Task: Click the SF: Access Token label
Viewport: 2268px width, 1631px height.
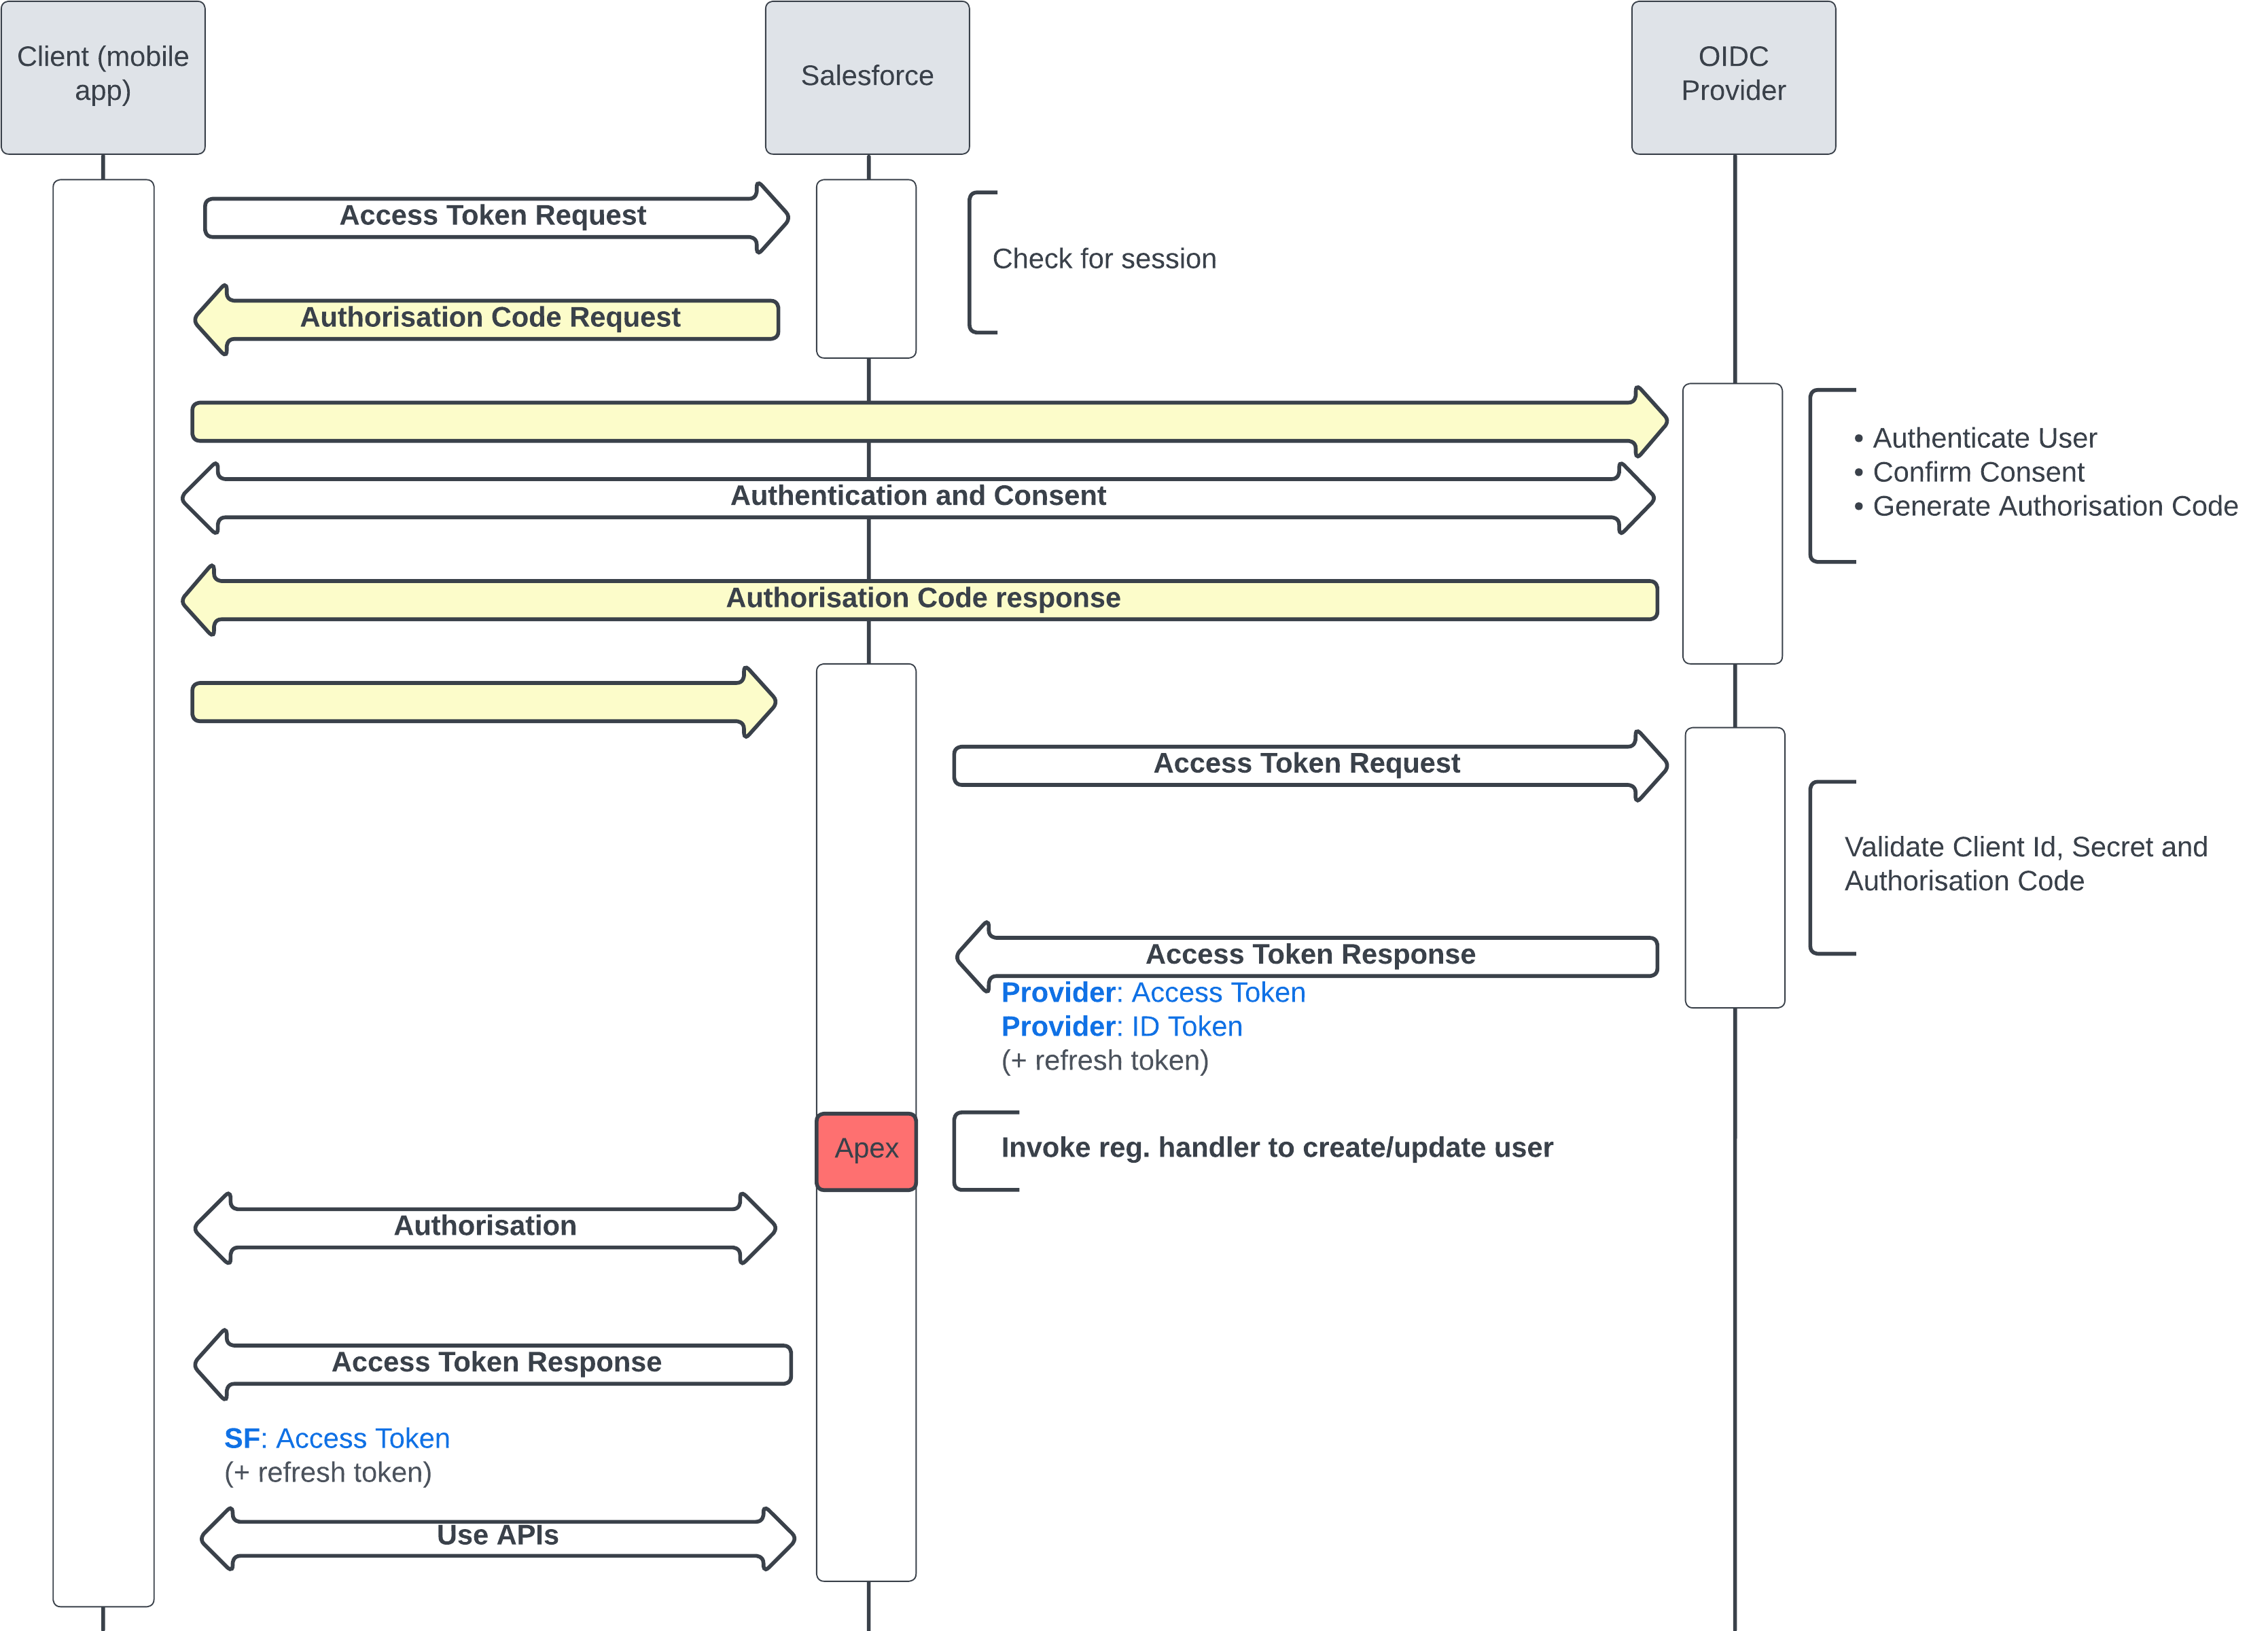Action: (x=337, y=1439)
